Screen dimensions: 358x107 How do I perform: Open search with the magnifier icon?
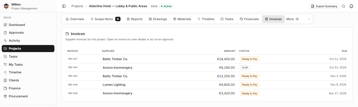pyautogui.click(x=343, y=6)
